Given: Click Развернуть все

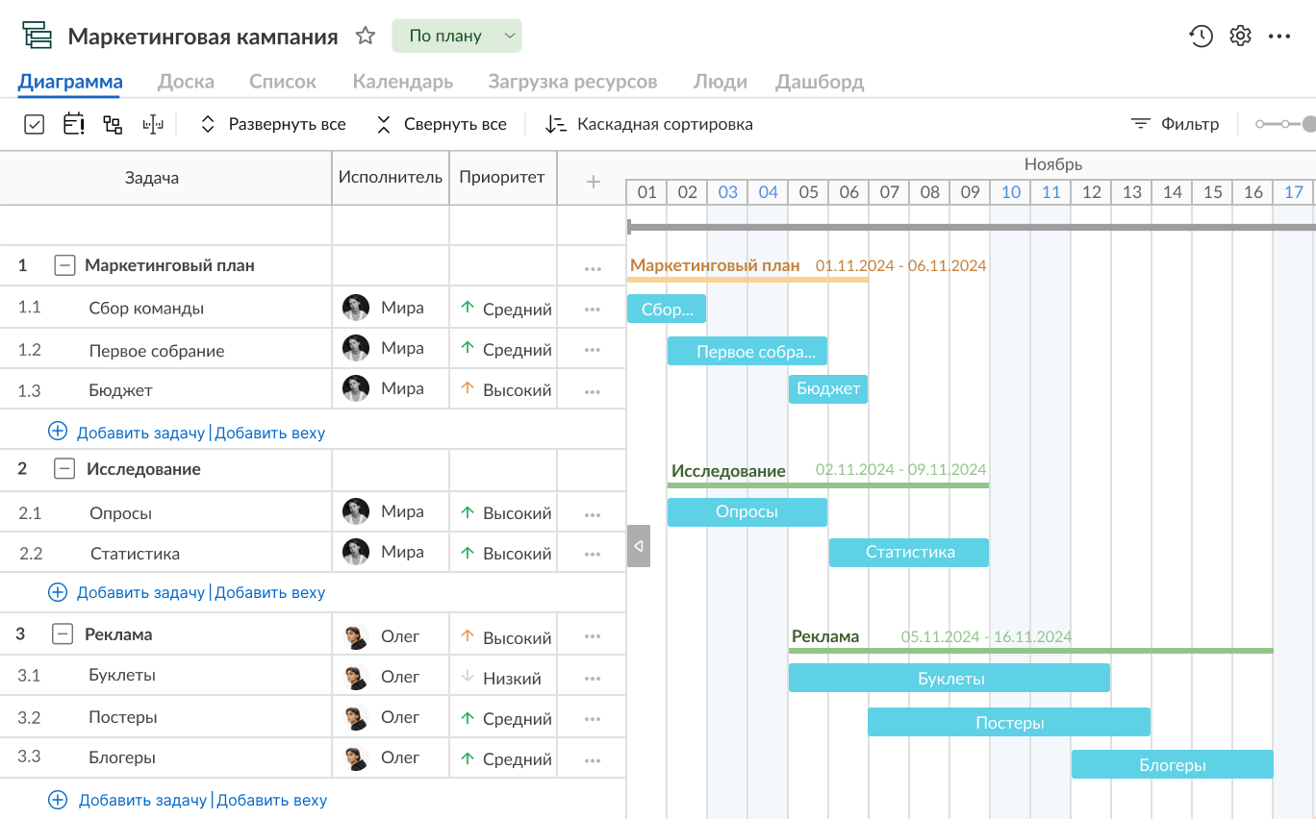Looking at the screenshot, I should click(272, 124).
